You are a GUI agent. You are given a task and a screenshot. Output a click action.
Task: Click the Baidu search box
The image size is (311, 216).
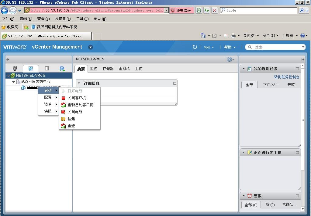pyautogui.click(x=258, y=10)
